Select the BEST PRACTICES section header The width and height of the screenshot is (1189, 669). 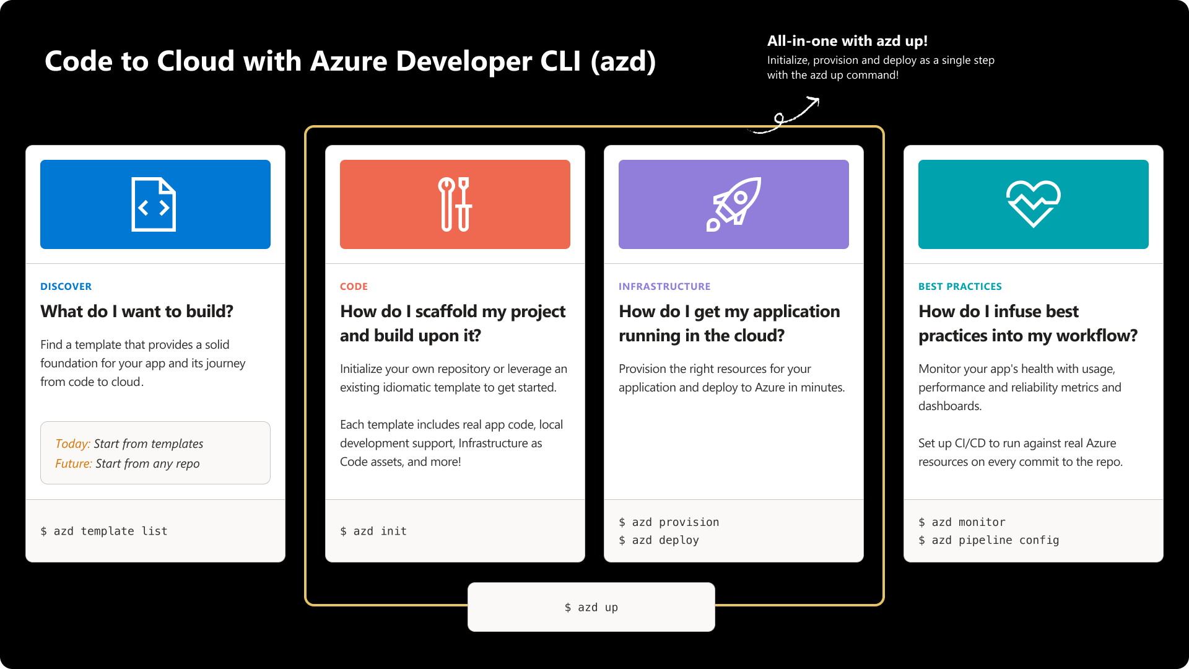pos(960,286)
